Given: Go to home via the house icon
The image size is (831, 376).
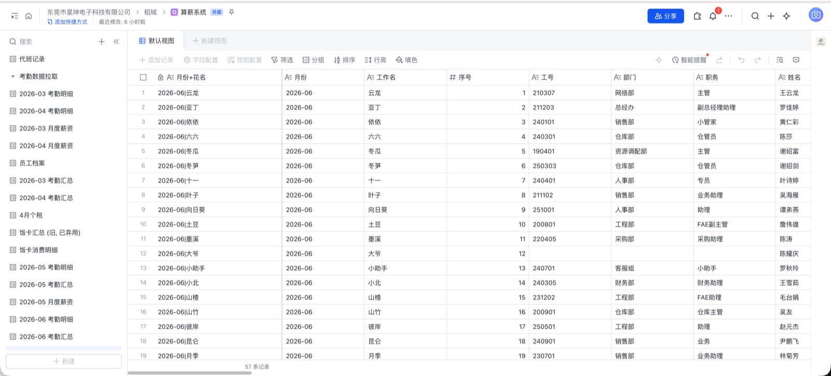Looking at the screenshot, I should click(x=29, y=16).
